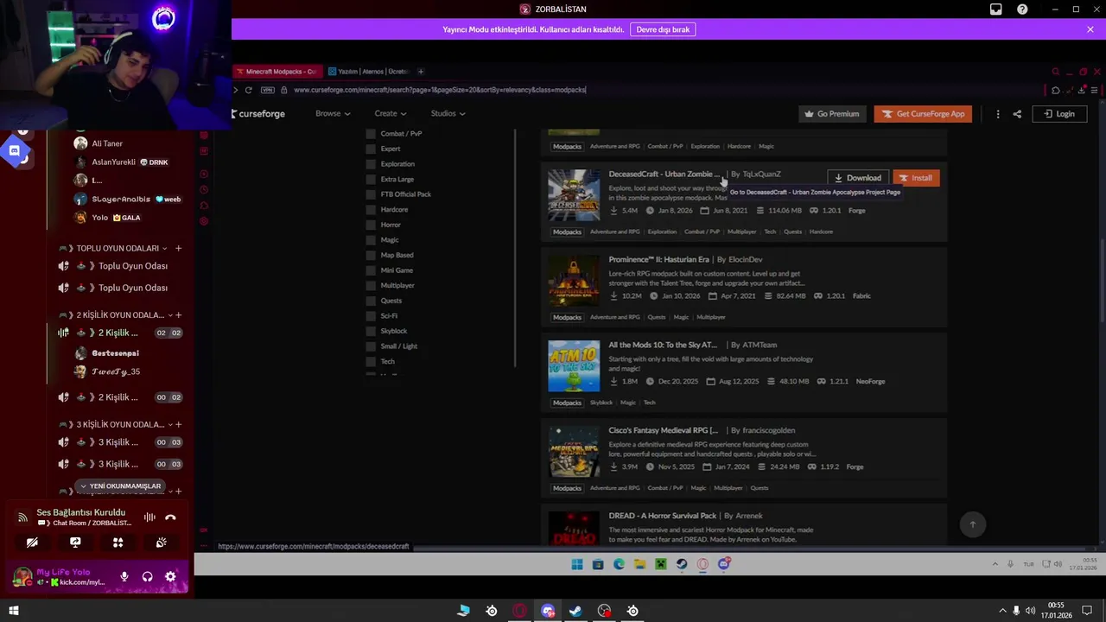The height and width of the screenshot is (622, 1106).
Task: Click the scroll-to-top arrow button
Action: click(x=973, y=524)
